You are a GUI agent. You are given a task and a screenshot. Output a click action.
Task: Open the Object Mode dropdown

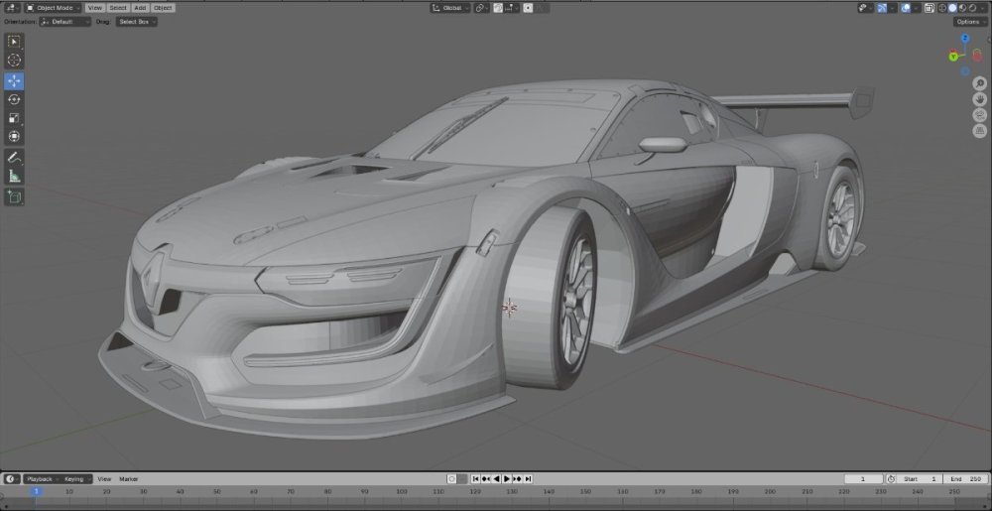[57, 8]
